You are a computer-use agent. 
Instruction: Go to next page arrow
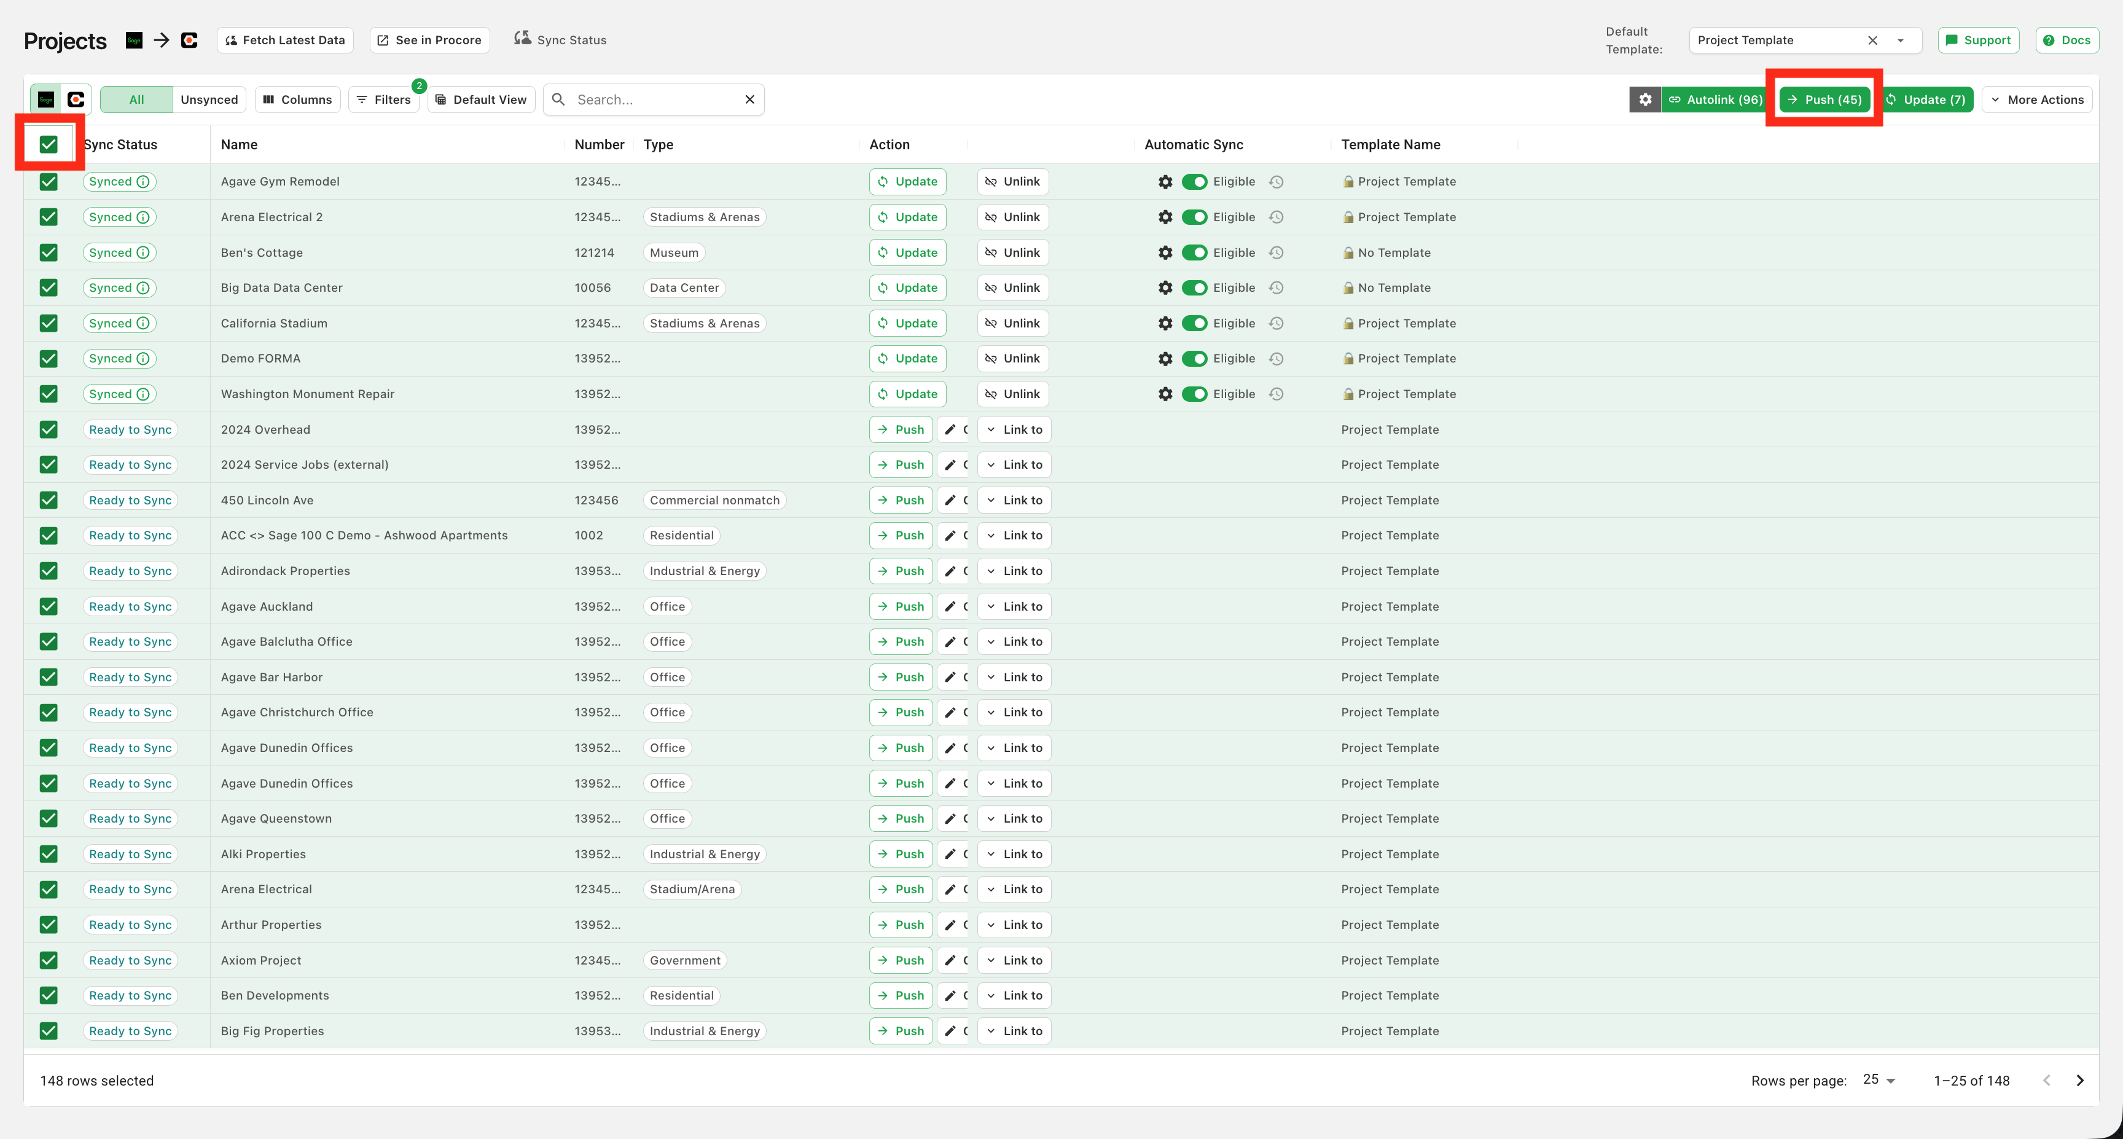tap(2079, 1081)
